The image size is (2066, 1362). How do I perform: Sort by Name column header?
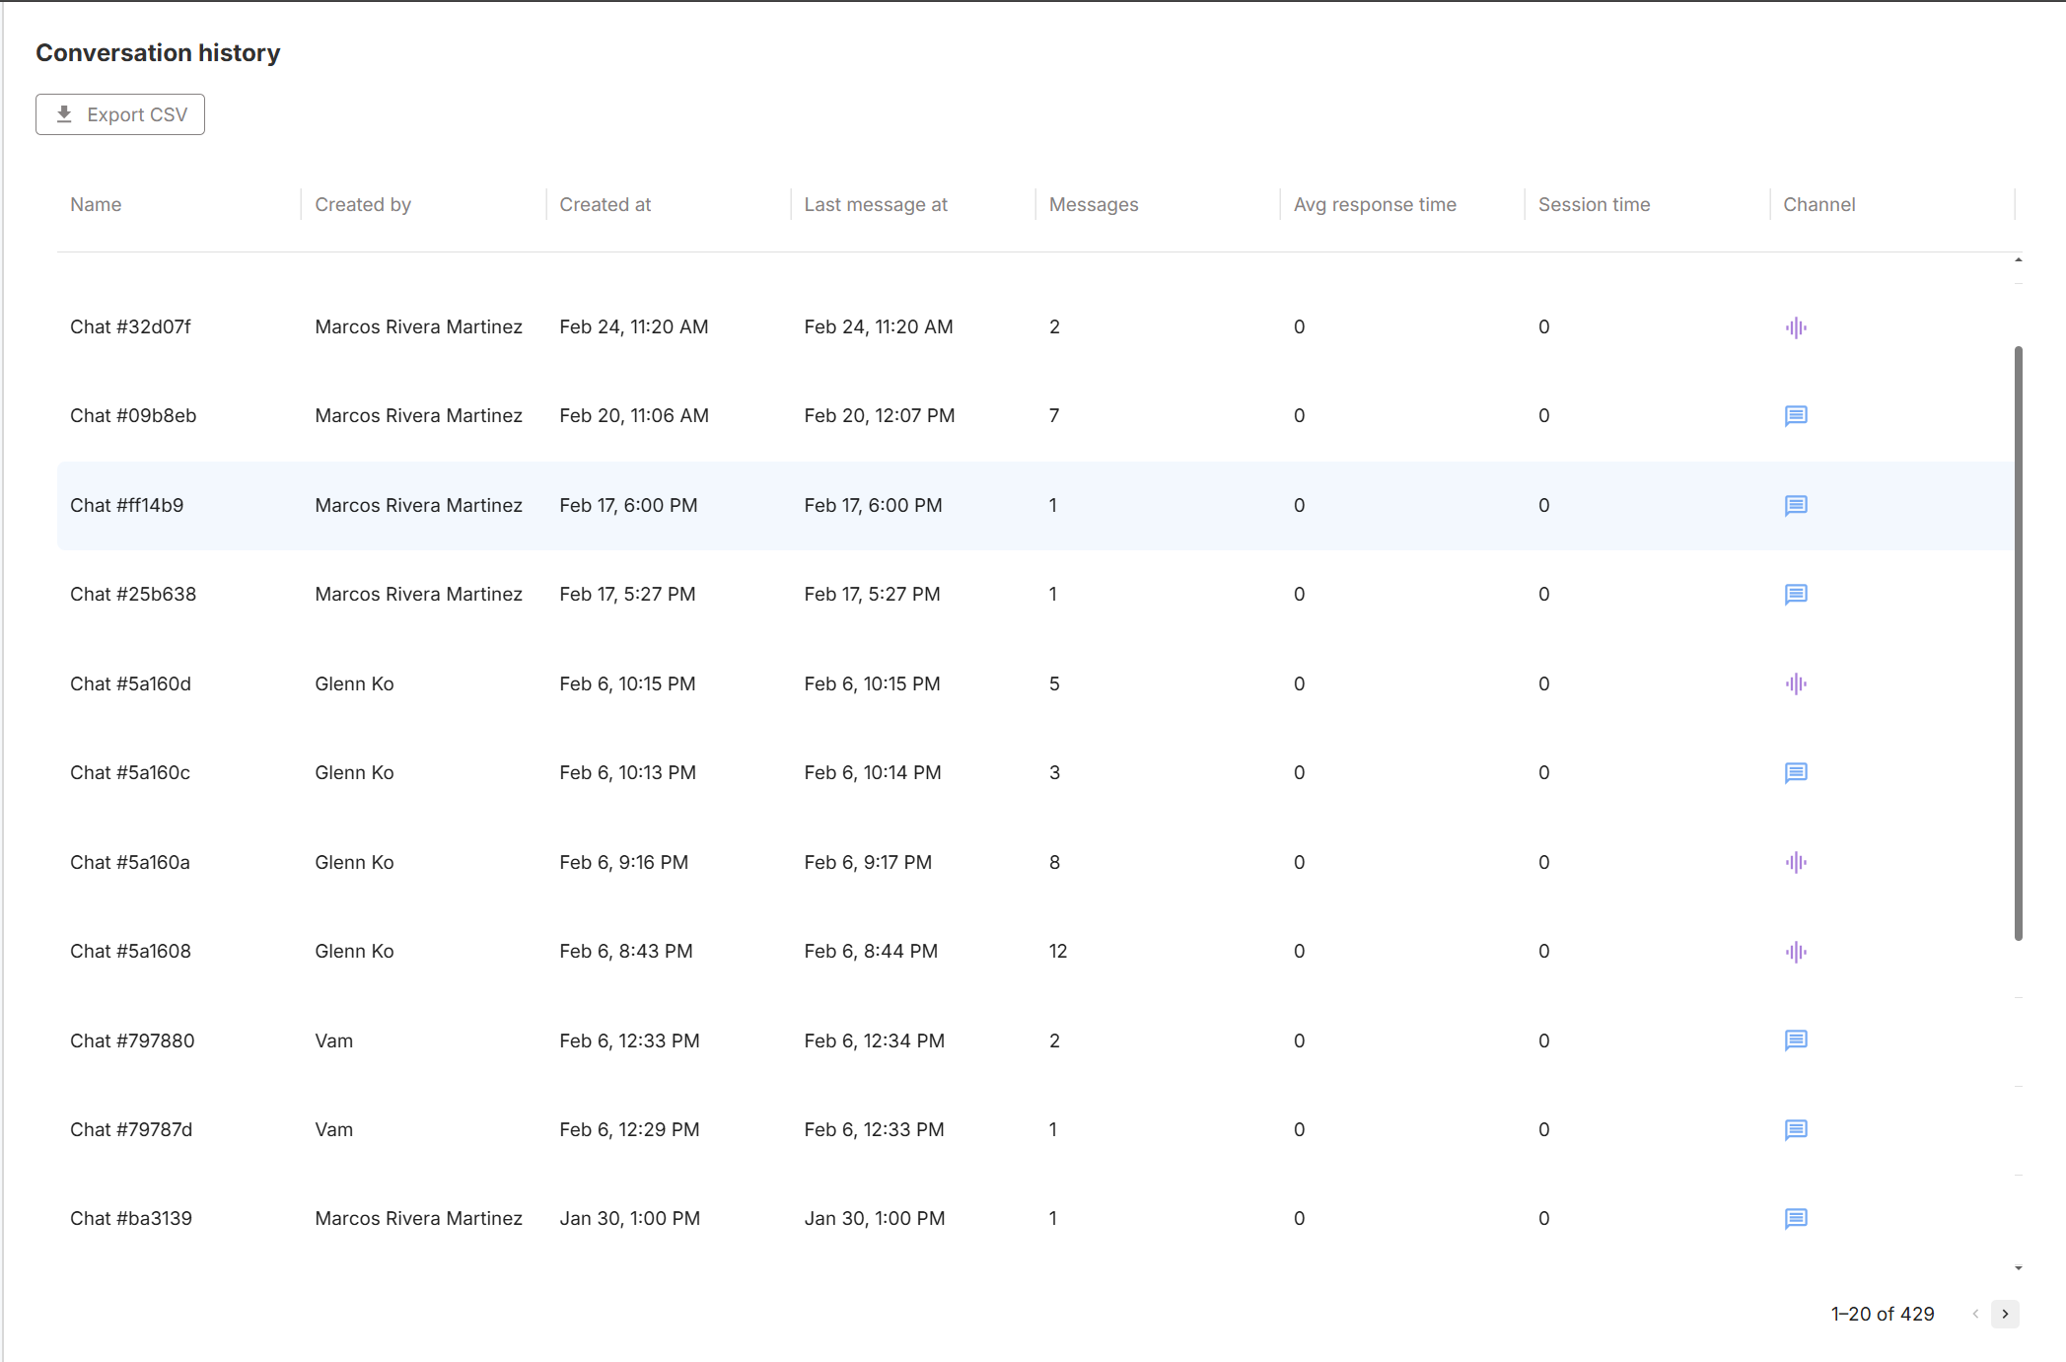[96, 204]
